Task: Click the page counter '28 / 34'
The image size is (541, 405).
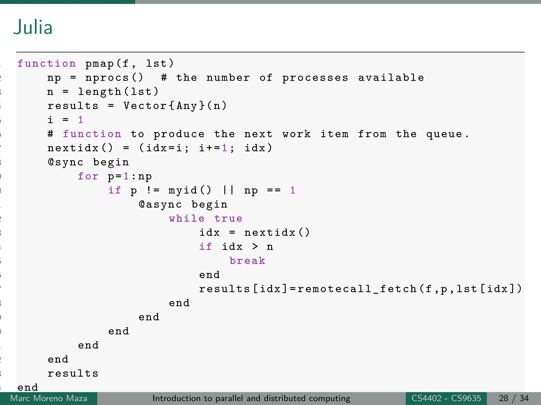Action: tap(514, 398)
